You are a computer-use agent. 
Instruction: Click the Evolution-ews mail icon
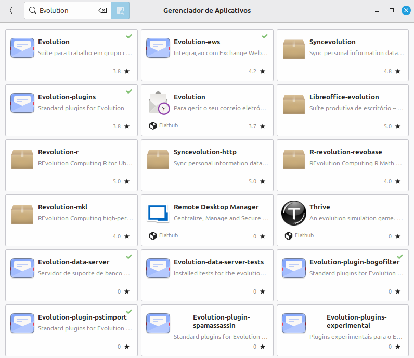click(158, 48)
